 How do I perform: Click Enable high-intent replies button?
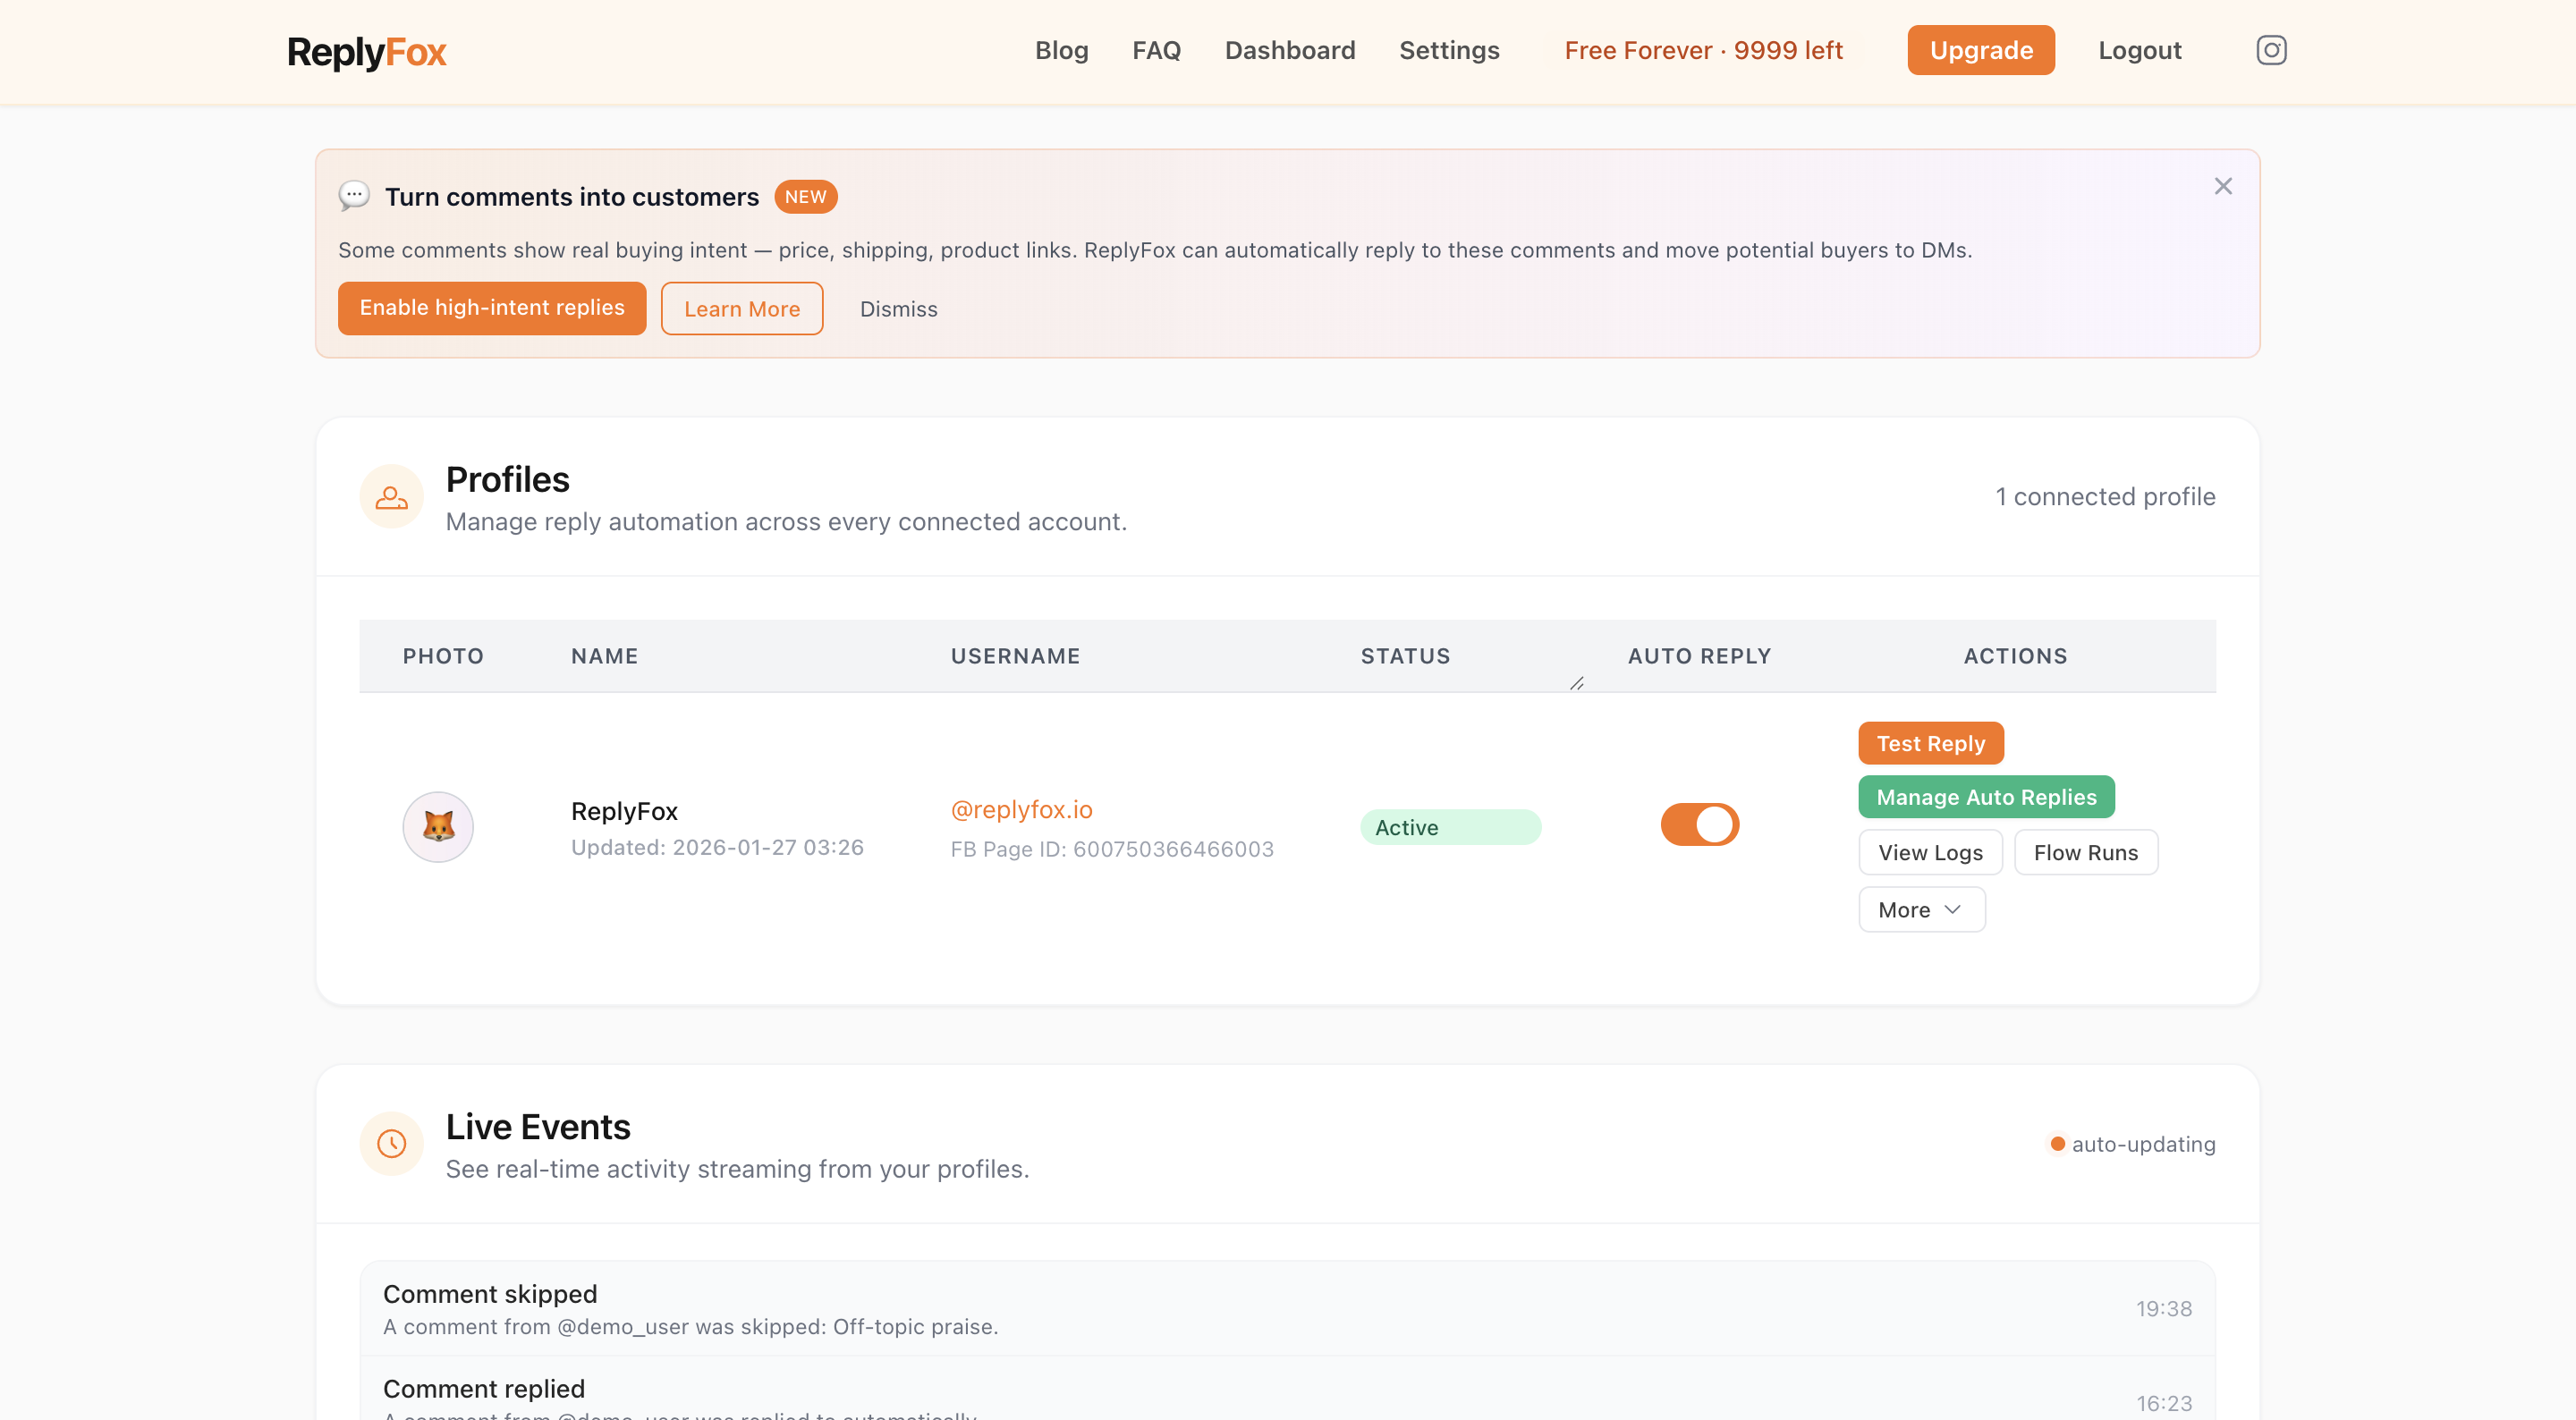click(492, 308)
